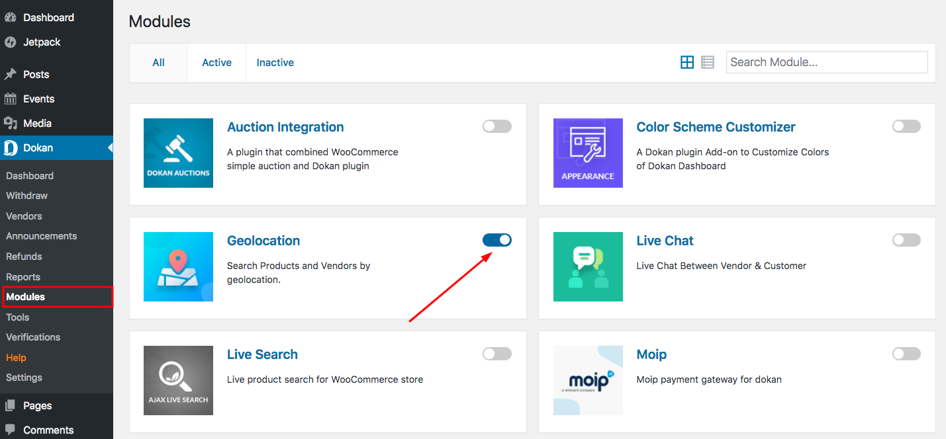Click the Appearance module thumbnail
The image size is (946, 439).
588,153
